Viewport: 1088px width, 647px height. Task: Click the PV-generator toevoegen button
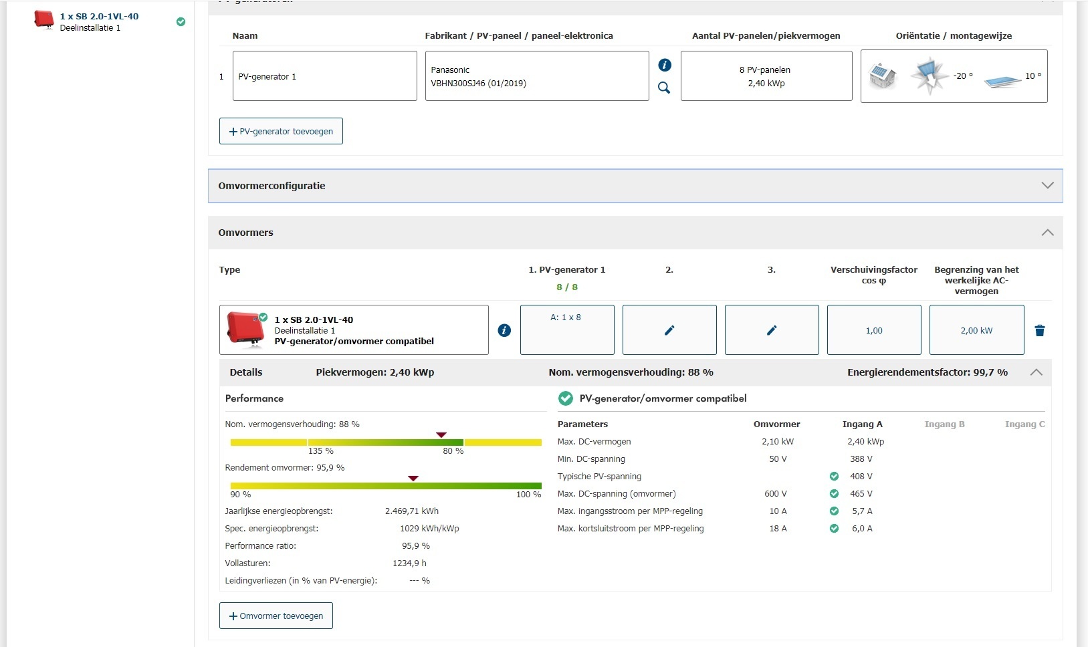[281, 131]
